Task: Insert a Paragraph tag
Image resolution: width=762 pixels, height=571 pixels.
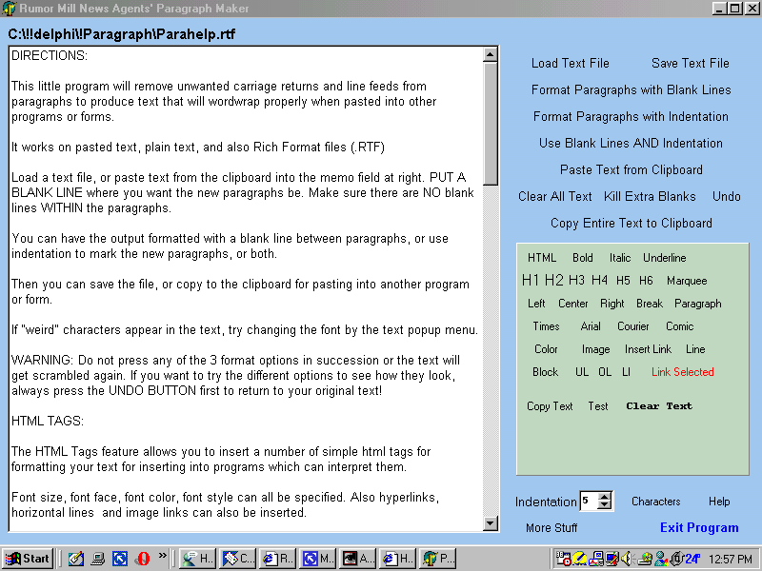Action: pos(698,304)
